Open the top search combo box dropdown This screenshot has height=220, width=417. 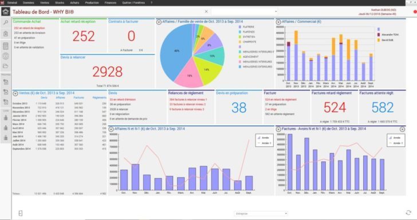pyautogui.click(x=276, y=11)
